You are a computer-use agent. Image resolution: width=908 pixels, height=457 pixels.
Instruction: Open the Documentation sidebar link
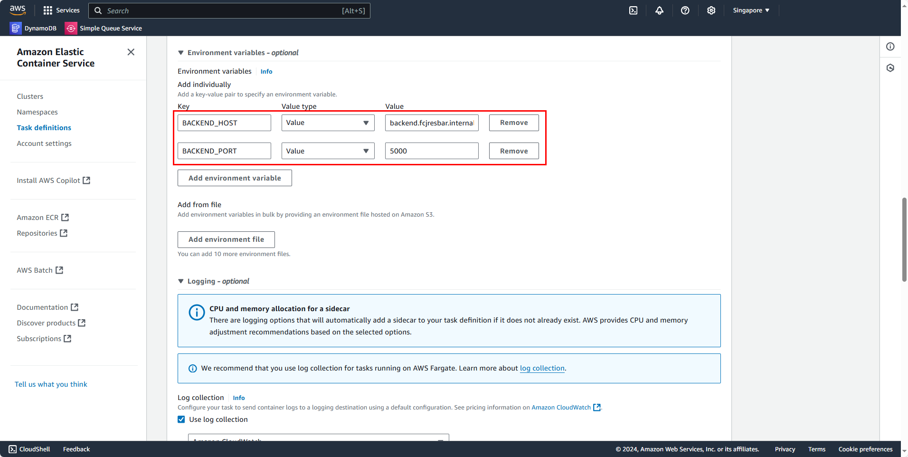click(42, 307)
